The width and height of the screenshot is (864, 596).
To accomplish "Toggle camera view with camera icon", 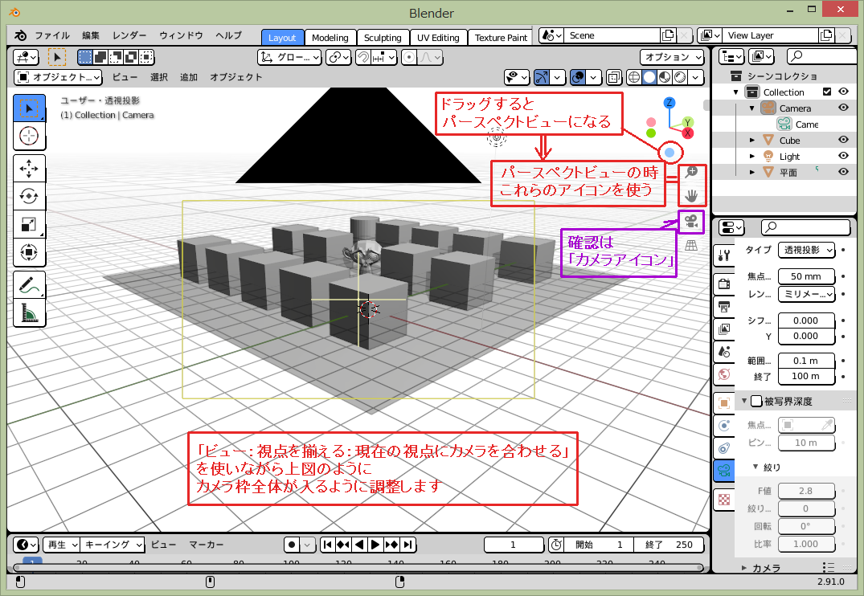I will (691, 222).
